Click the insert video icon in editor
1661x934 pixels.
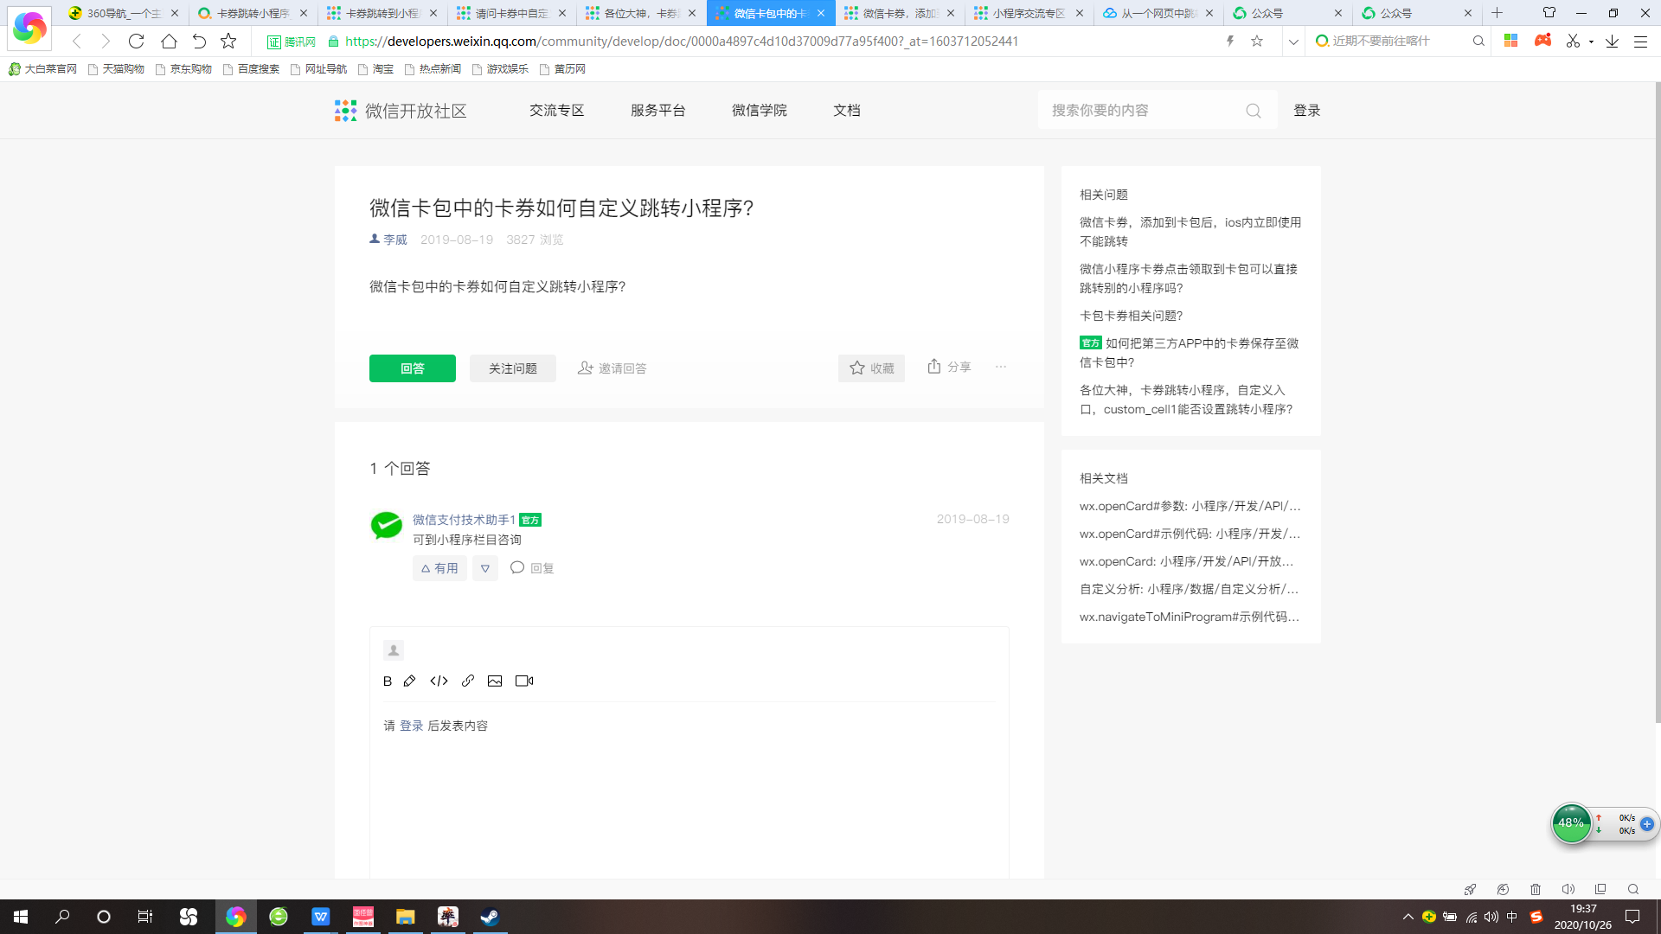[x=524, y=681]
